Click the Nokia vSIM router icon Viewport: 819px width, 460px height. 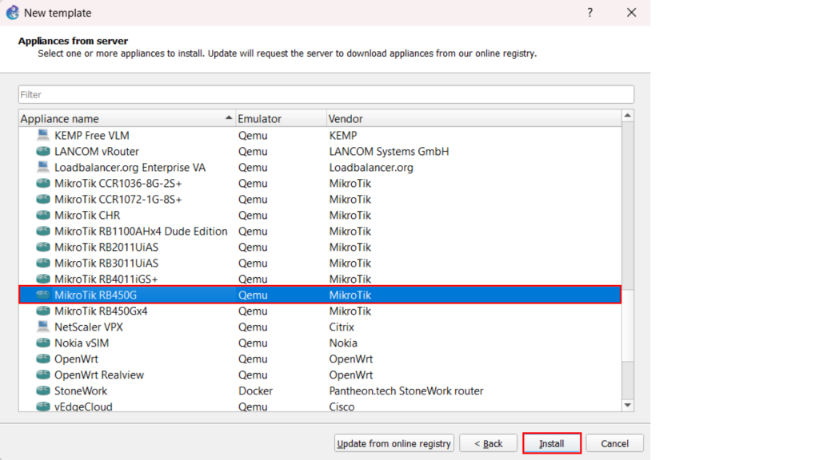pos(42,343)
